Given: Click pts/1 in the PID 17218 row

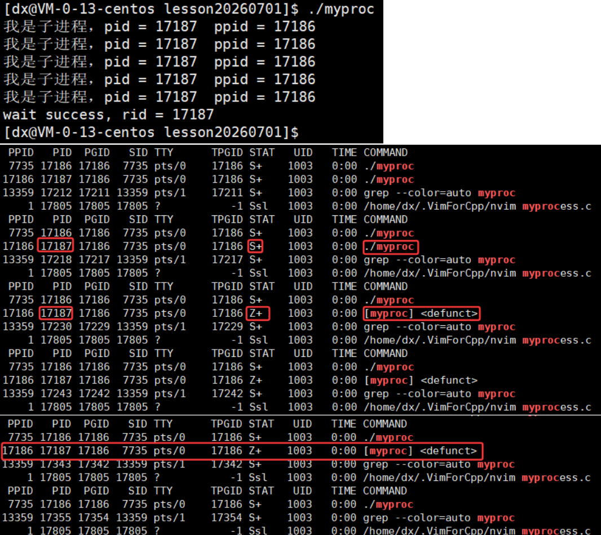Looking at the screenshot, I should click(x=170, y=260).
